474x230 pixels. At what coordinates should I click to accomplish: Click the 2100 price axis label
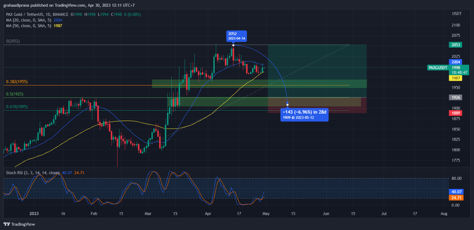456,25
